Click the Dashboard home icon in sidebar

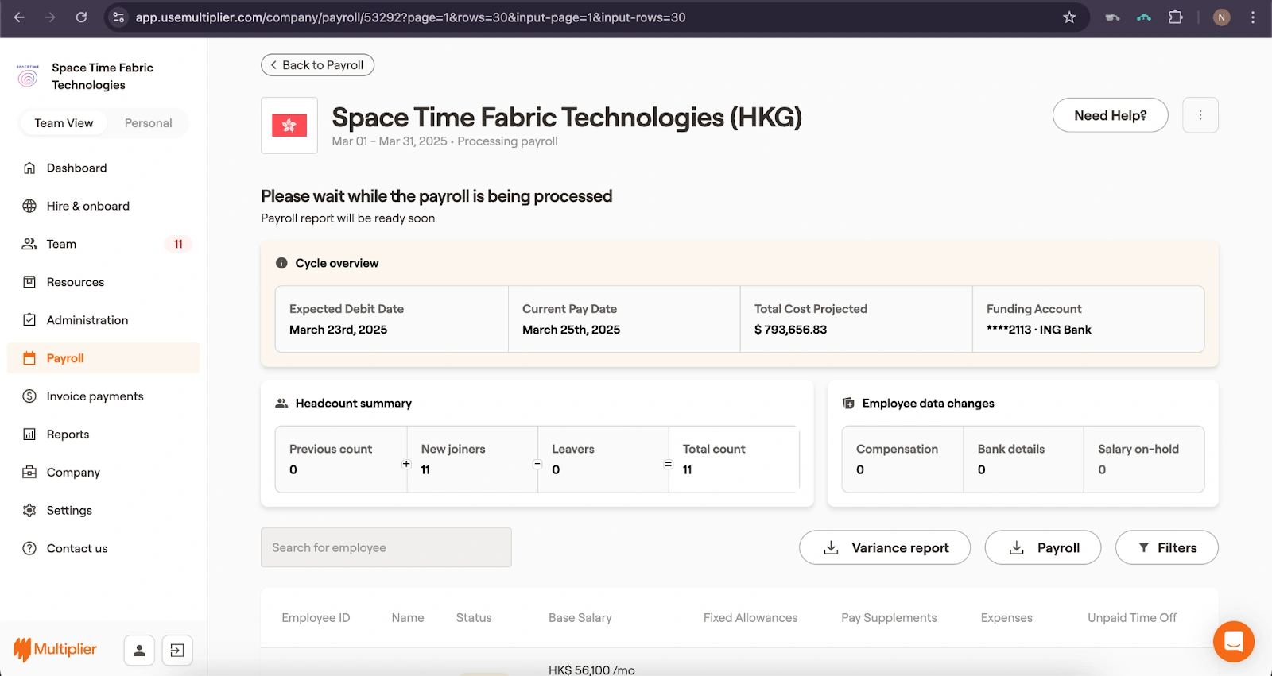(x=29, y=168)
